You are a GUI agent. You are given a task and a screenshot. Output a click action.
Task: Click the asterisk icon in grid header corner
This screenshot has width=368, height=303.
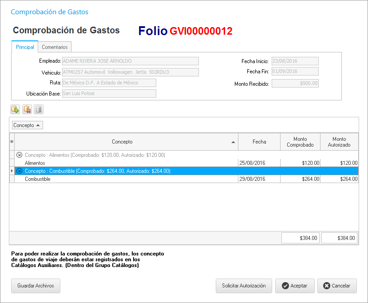pos(12,142)
